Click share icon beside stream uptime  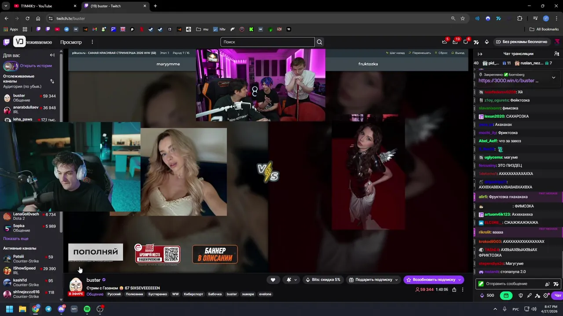454,290
